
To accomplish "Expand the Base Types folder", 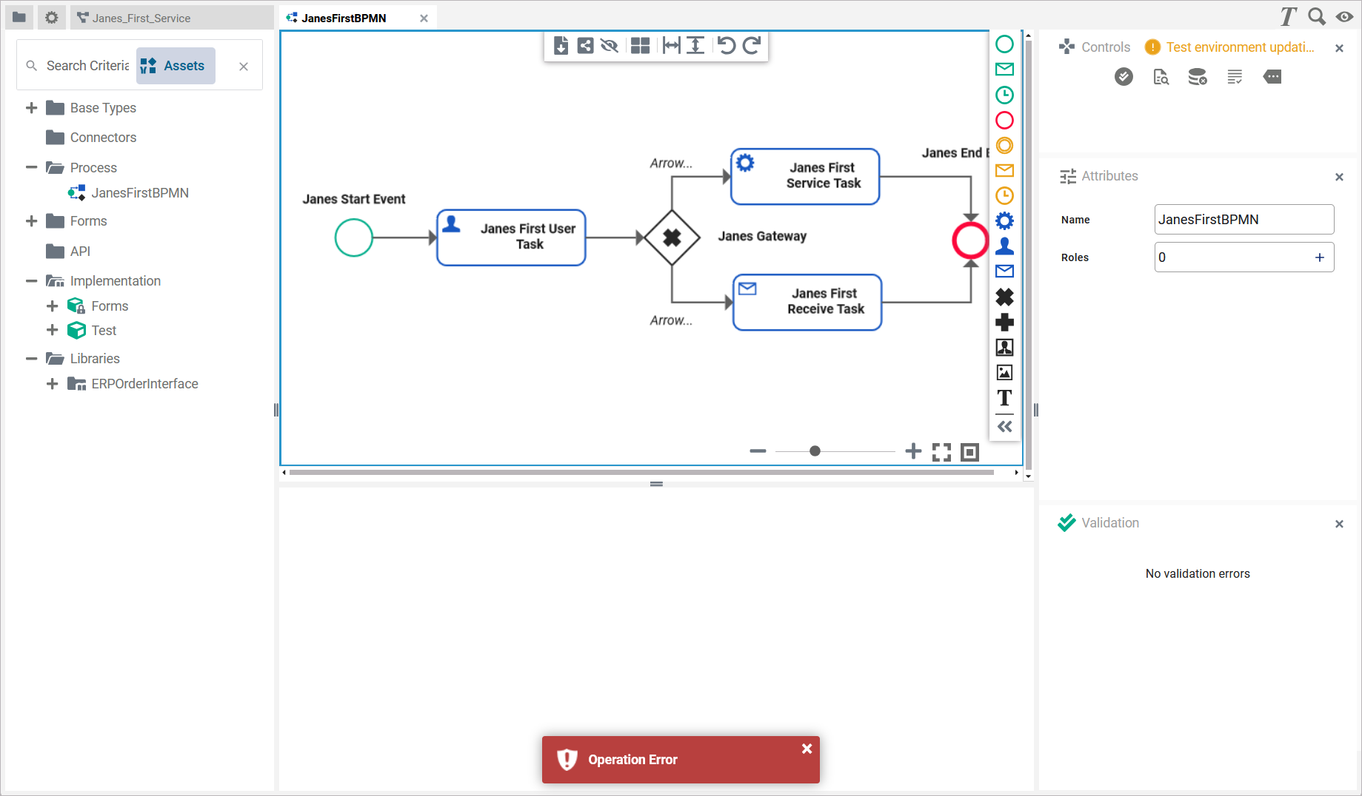I will click(32, 108).
